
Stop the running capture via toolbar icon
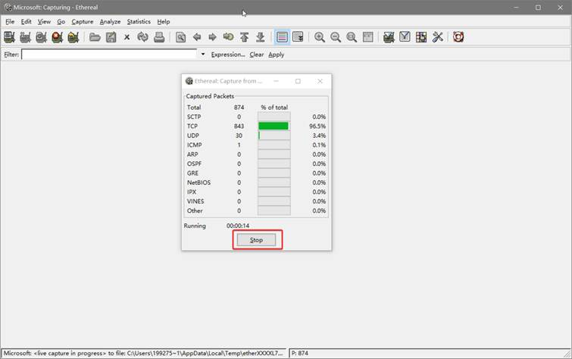point(58,37)
